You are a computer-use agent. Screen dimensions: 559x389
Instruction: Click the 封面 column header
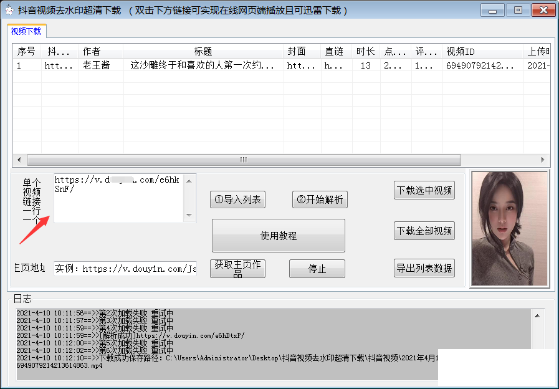(302, 51)
